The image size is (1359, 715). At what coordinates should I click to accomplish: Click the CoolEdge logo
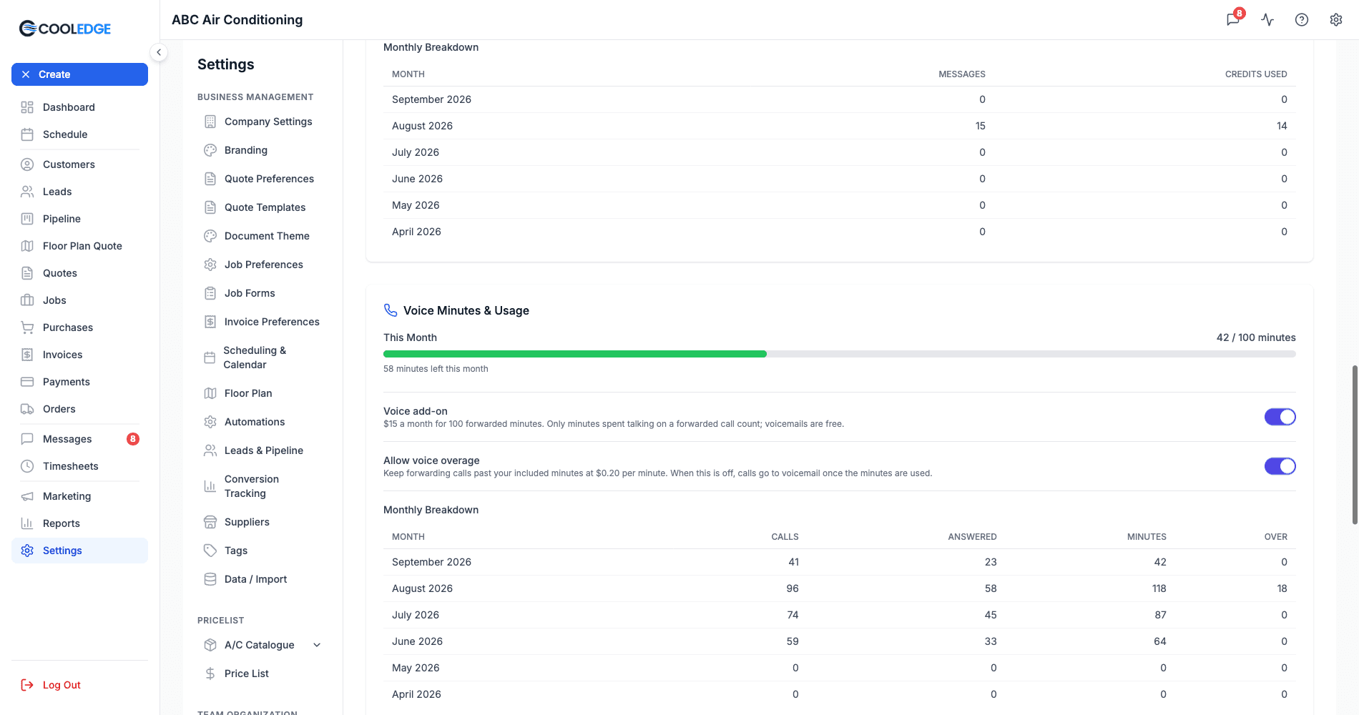coord(65,29)
